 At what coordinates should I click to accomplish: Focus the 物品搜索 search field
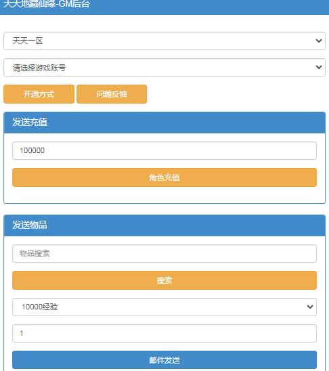click(164, 253)
